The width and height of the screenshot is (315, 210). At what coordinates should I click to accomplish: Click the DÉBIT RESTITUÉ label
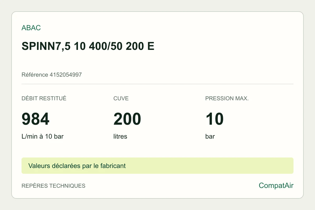(44, 98)
